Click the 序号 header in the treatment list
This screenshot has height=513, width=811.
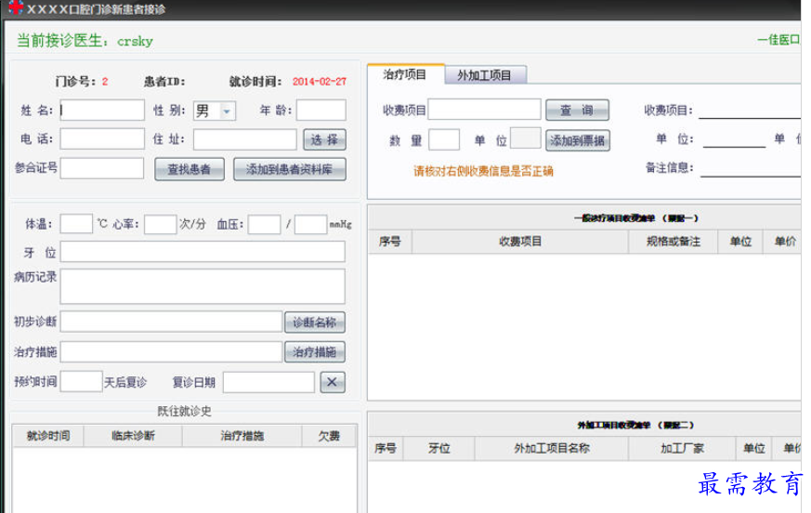tap(390, 242)
